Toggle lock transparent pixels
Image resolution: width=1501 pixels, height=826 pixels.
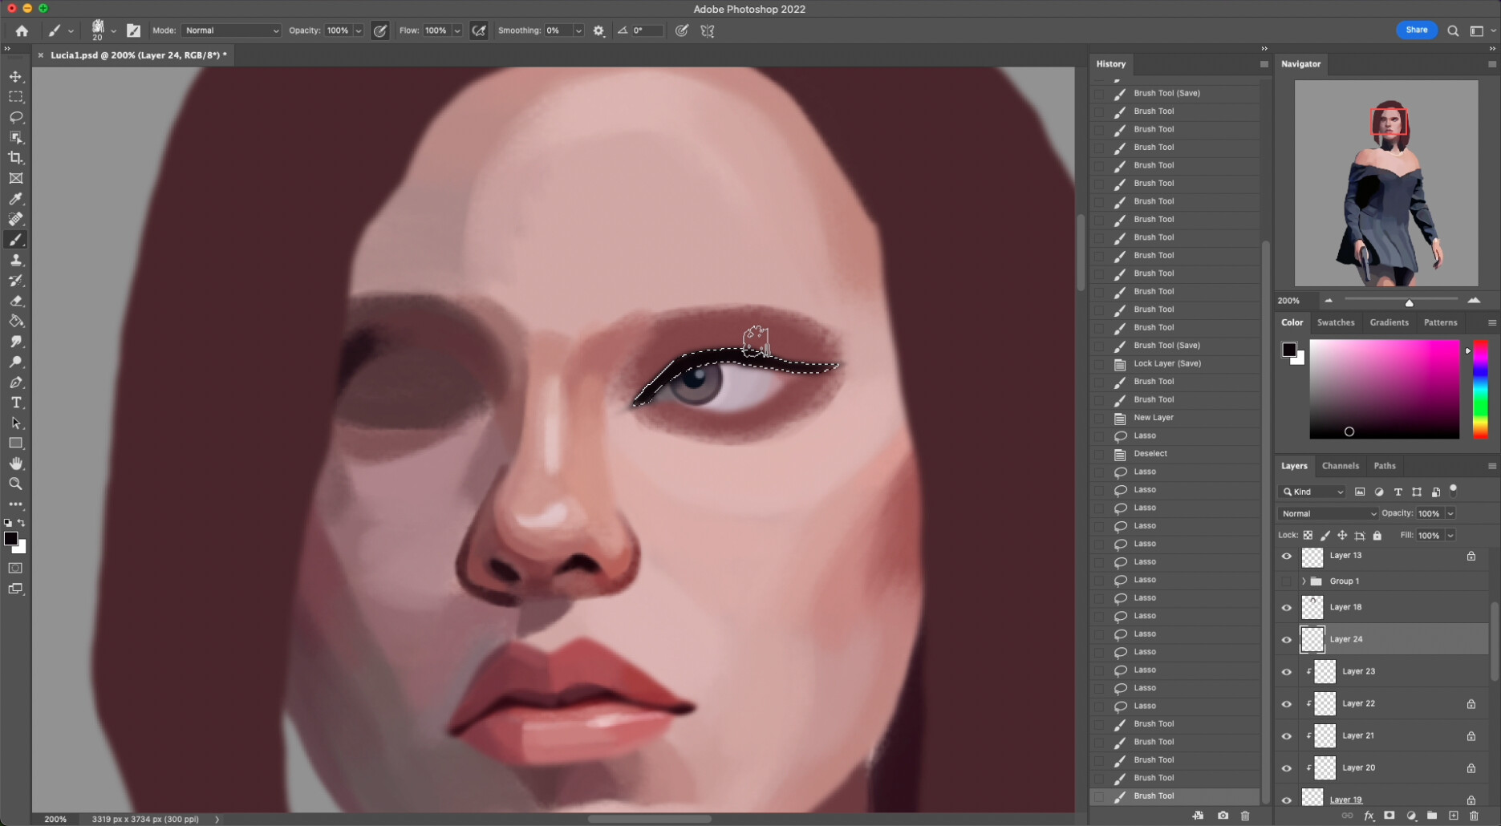(x=1308, y=536)
